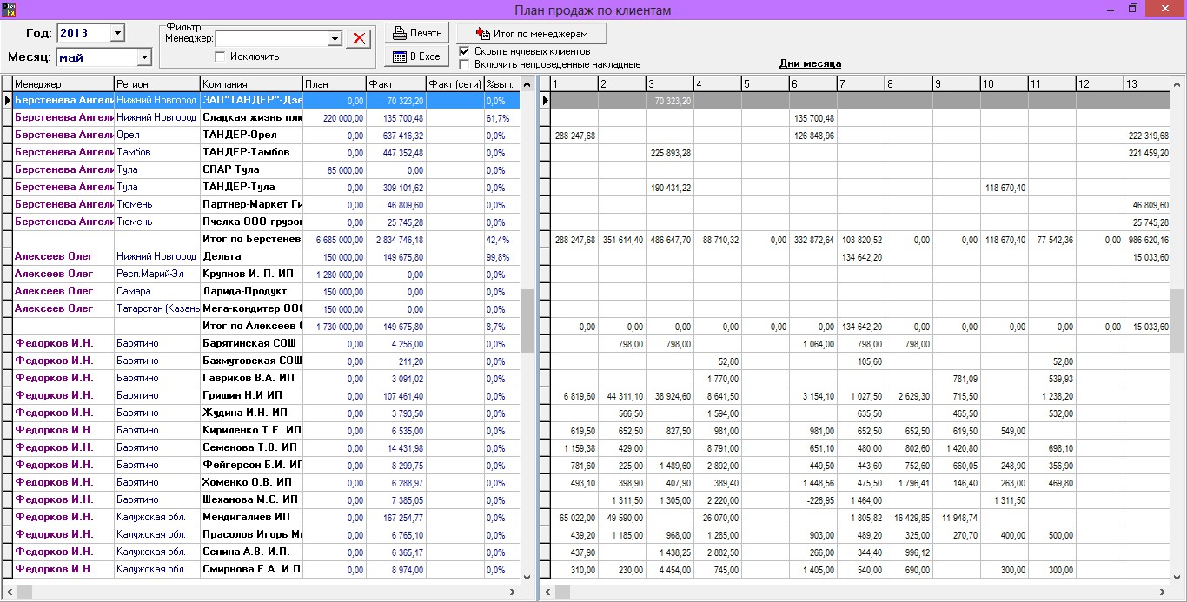Screen dimensions: 1187x602
Task: Open Итог по менеджерам summary
Action: [x=532, y=33]
